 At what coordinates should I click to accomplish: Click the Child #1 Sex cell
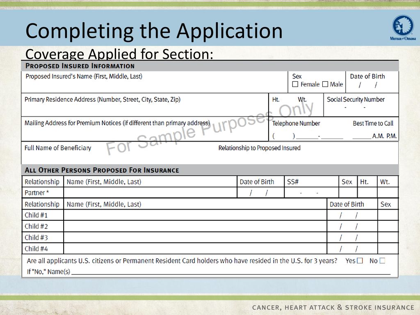point(388,215)
